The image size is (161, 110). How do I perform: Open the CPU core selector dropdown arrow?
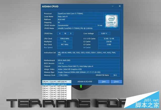tap(70, 82)
